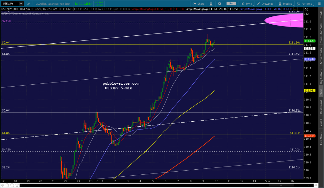Screen dimensions: 324x188
Task: Click the text T tool icon
Action: (x=17, y=185)
